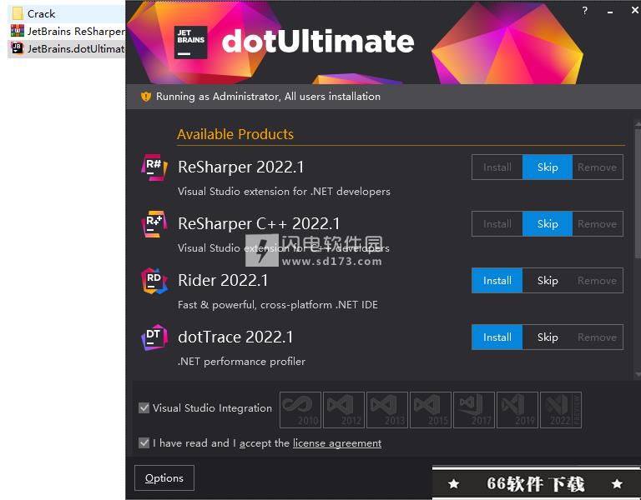
Task: Click the ReSharper C++ product icon
Action: click(154, 223)
